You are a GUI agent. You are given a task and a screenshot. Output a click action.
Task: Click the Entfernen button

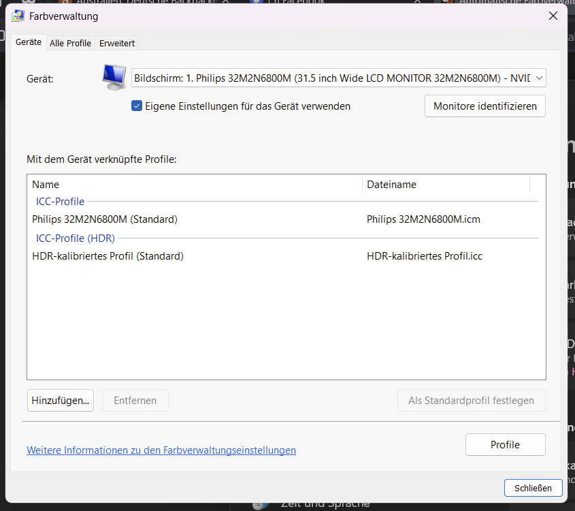[x=135, y=400]
